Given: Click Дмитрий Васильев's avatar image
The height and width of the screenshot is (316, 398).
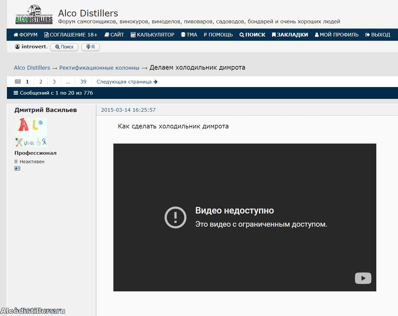Looking at the screenshot, I should pos(31,132).
